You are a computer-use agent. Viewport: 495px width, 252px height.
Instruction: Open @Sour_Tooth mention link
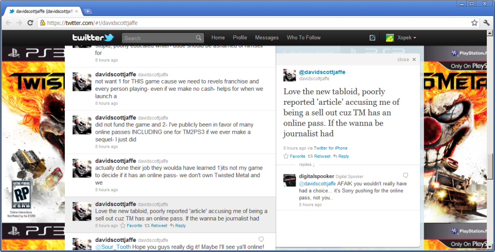(x=113, y=247)
